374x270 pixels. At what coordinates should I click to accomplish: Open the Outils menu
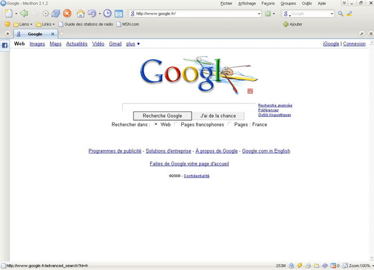tap(307, 3)
